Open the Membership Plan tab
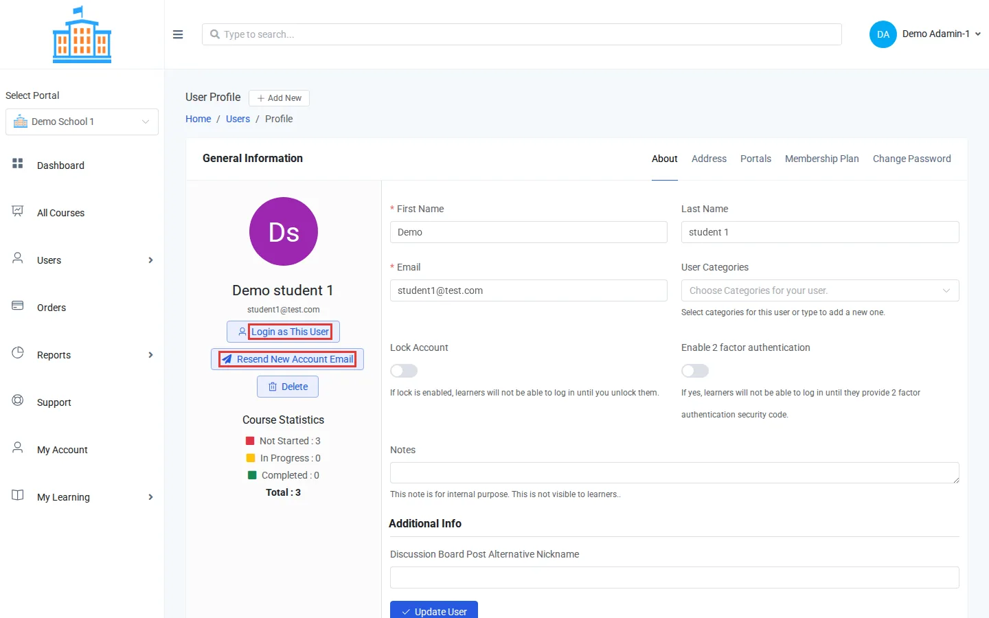This screenshot has height=618, width=989. [x=822, y=159]
